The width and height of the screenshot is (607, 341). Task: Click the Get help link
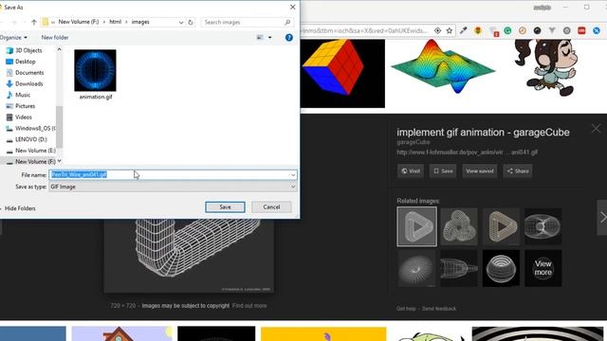(x=406, y=309)
